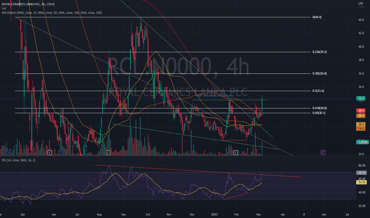Click the HH - BoS (Break of Structure) annotation

point(216,96)
